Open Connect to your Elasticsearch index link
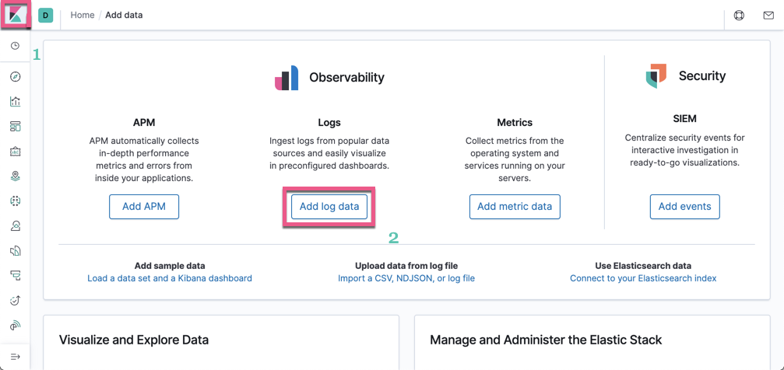 pos(643,278)
